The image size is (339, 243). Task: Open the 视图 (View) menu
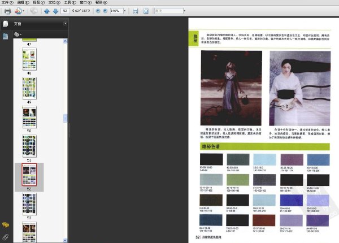[38, 2]
